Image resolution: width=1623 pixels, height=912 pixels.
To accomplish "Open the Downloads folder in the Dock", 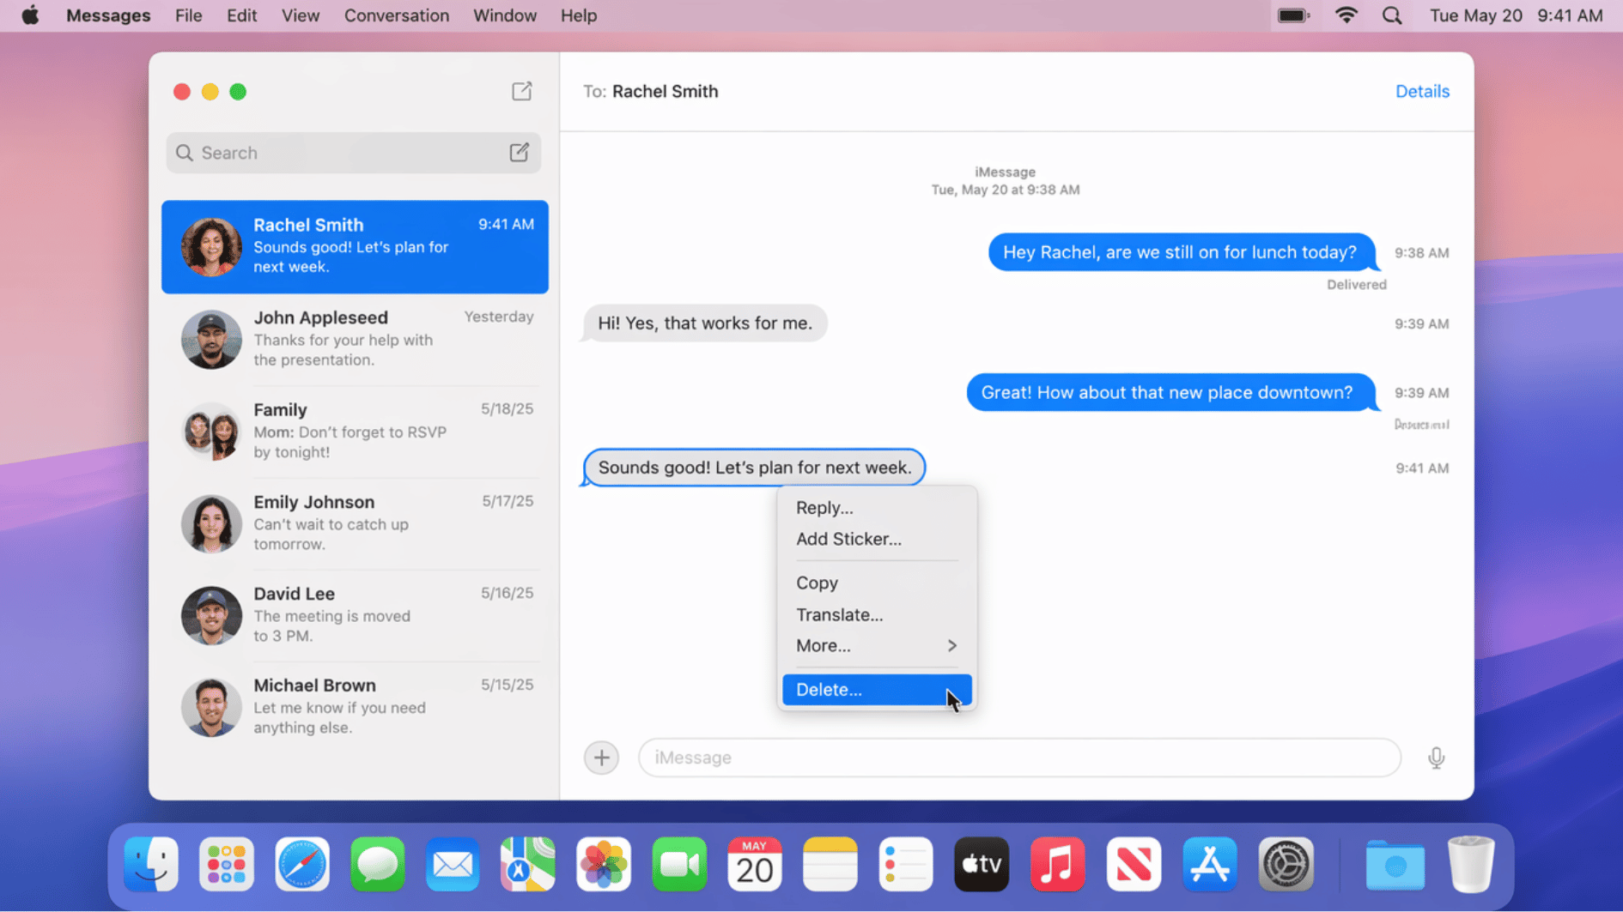I will pos(1395,864).
